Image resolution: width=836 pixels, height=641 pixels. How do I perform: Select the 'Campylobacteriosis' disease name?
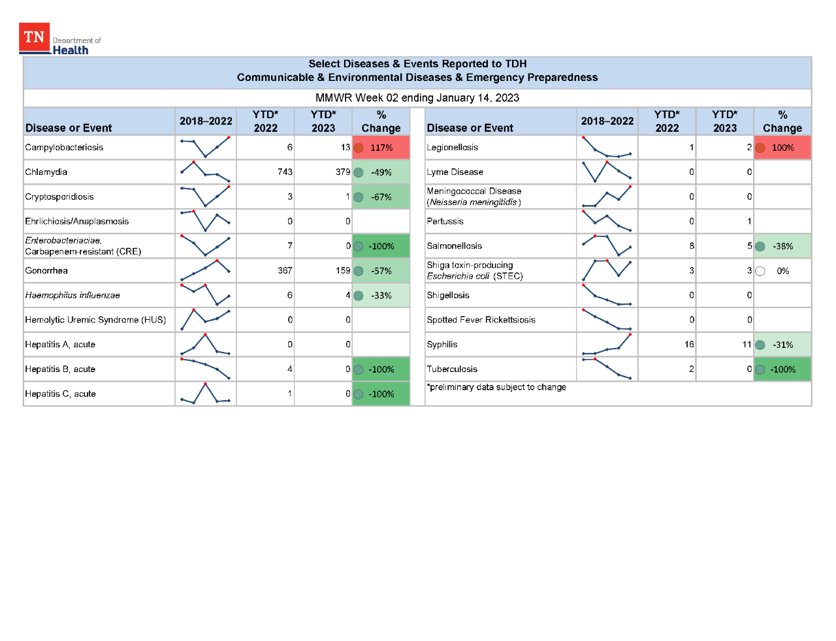(64, 148)
